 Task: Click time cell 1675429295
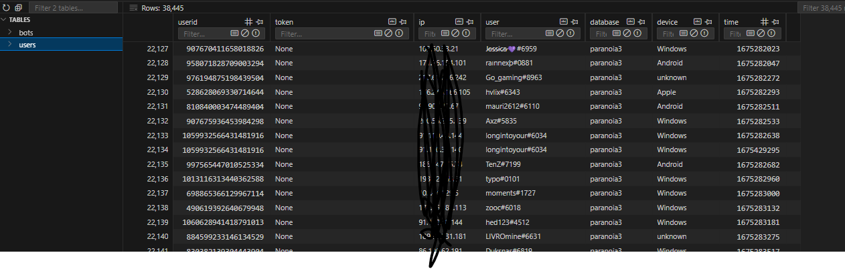pos(758,150)
